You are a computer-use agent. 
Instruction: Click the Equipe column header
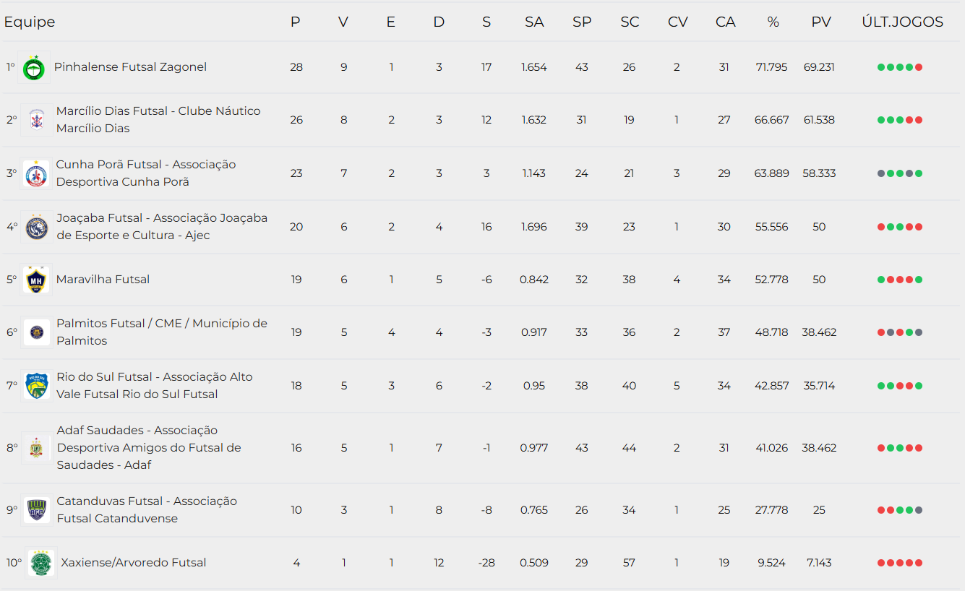pos(30,22)
